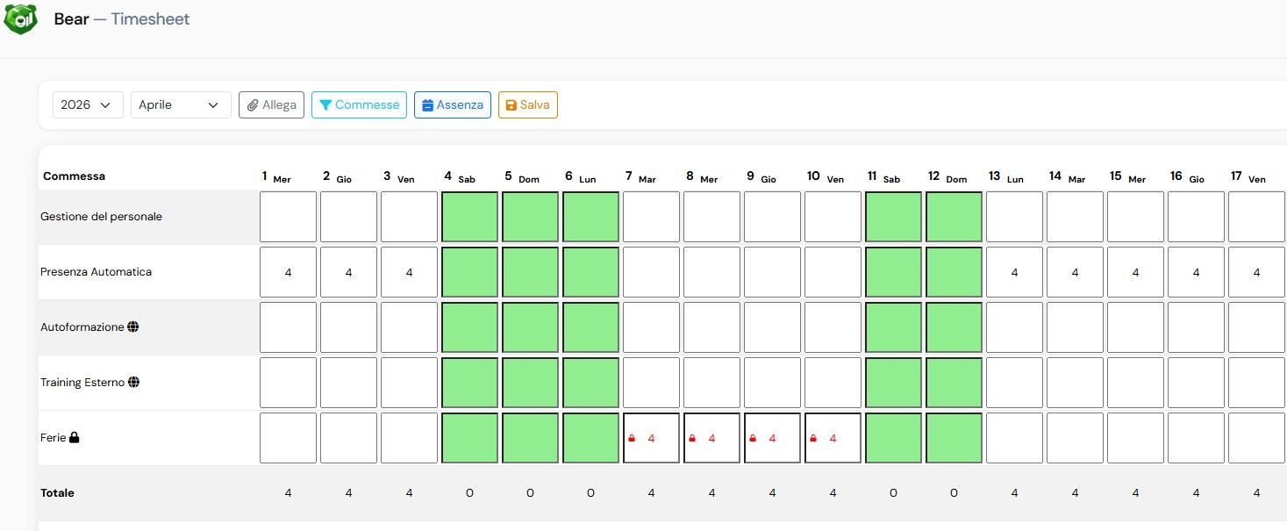The image size is (1287, 531).
Task: Click the Bear application logo
Action: click(20, 18)
